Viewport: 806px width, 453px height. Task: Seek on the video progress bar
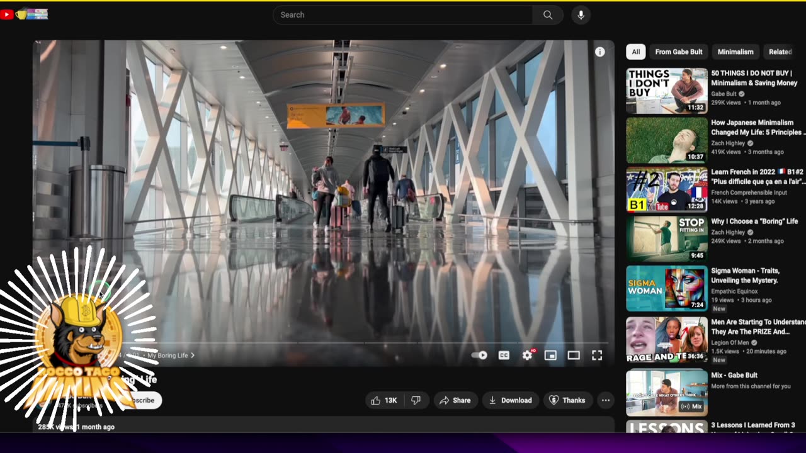[323, 343]
